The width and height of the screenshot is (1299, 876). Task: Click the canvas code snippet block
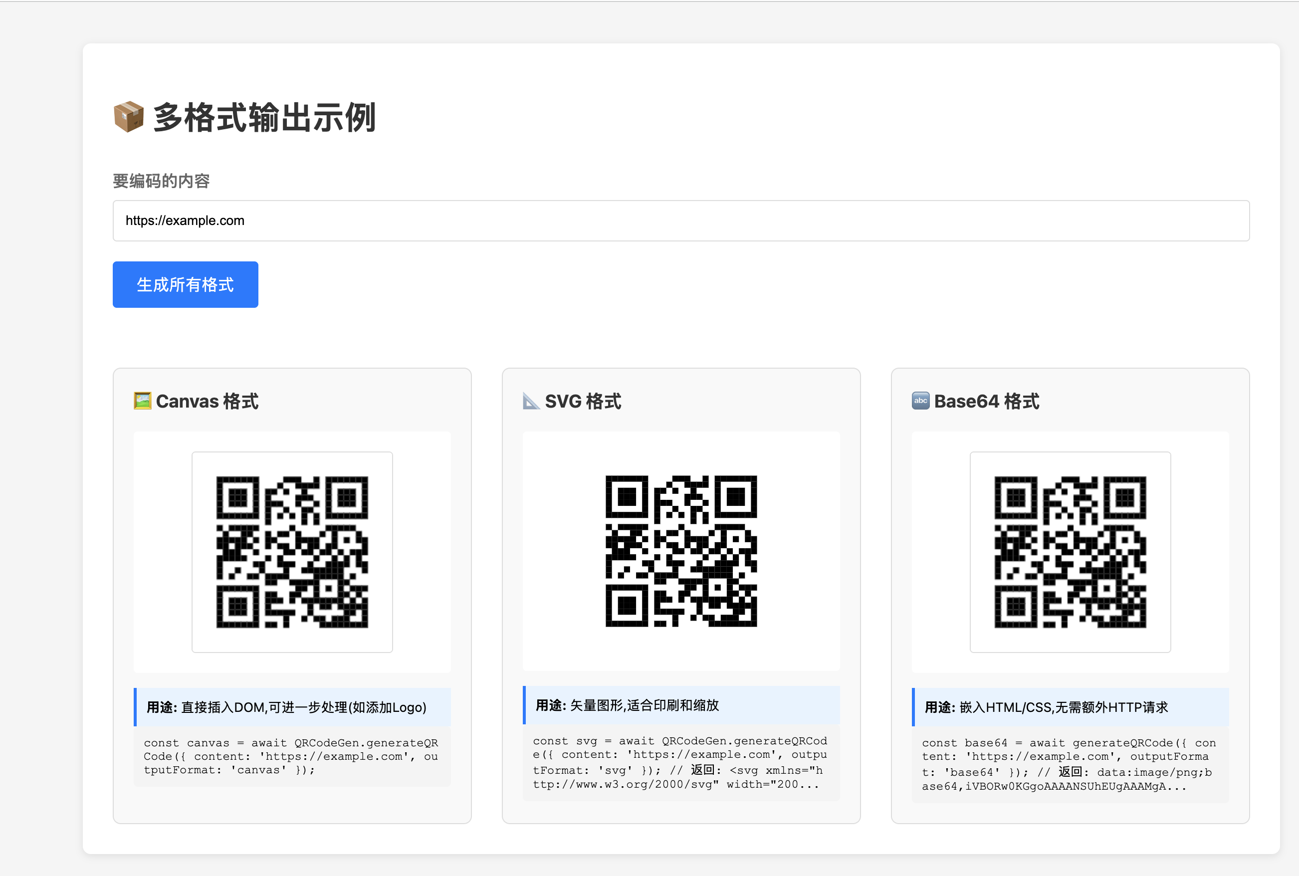click(x=292, y=756)
